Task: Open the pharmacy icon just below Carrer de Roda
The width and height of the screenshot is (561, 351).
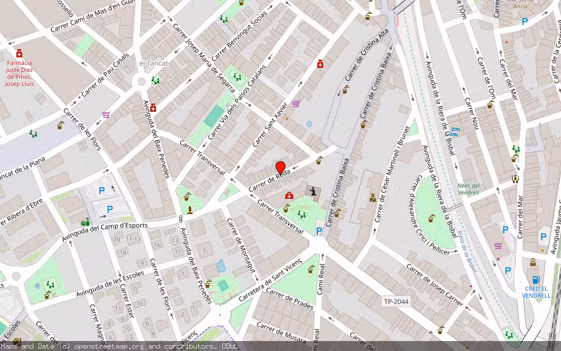Action: tap(289, 195)
